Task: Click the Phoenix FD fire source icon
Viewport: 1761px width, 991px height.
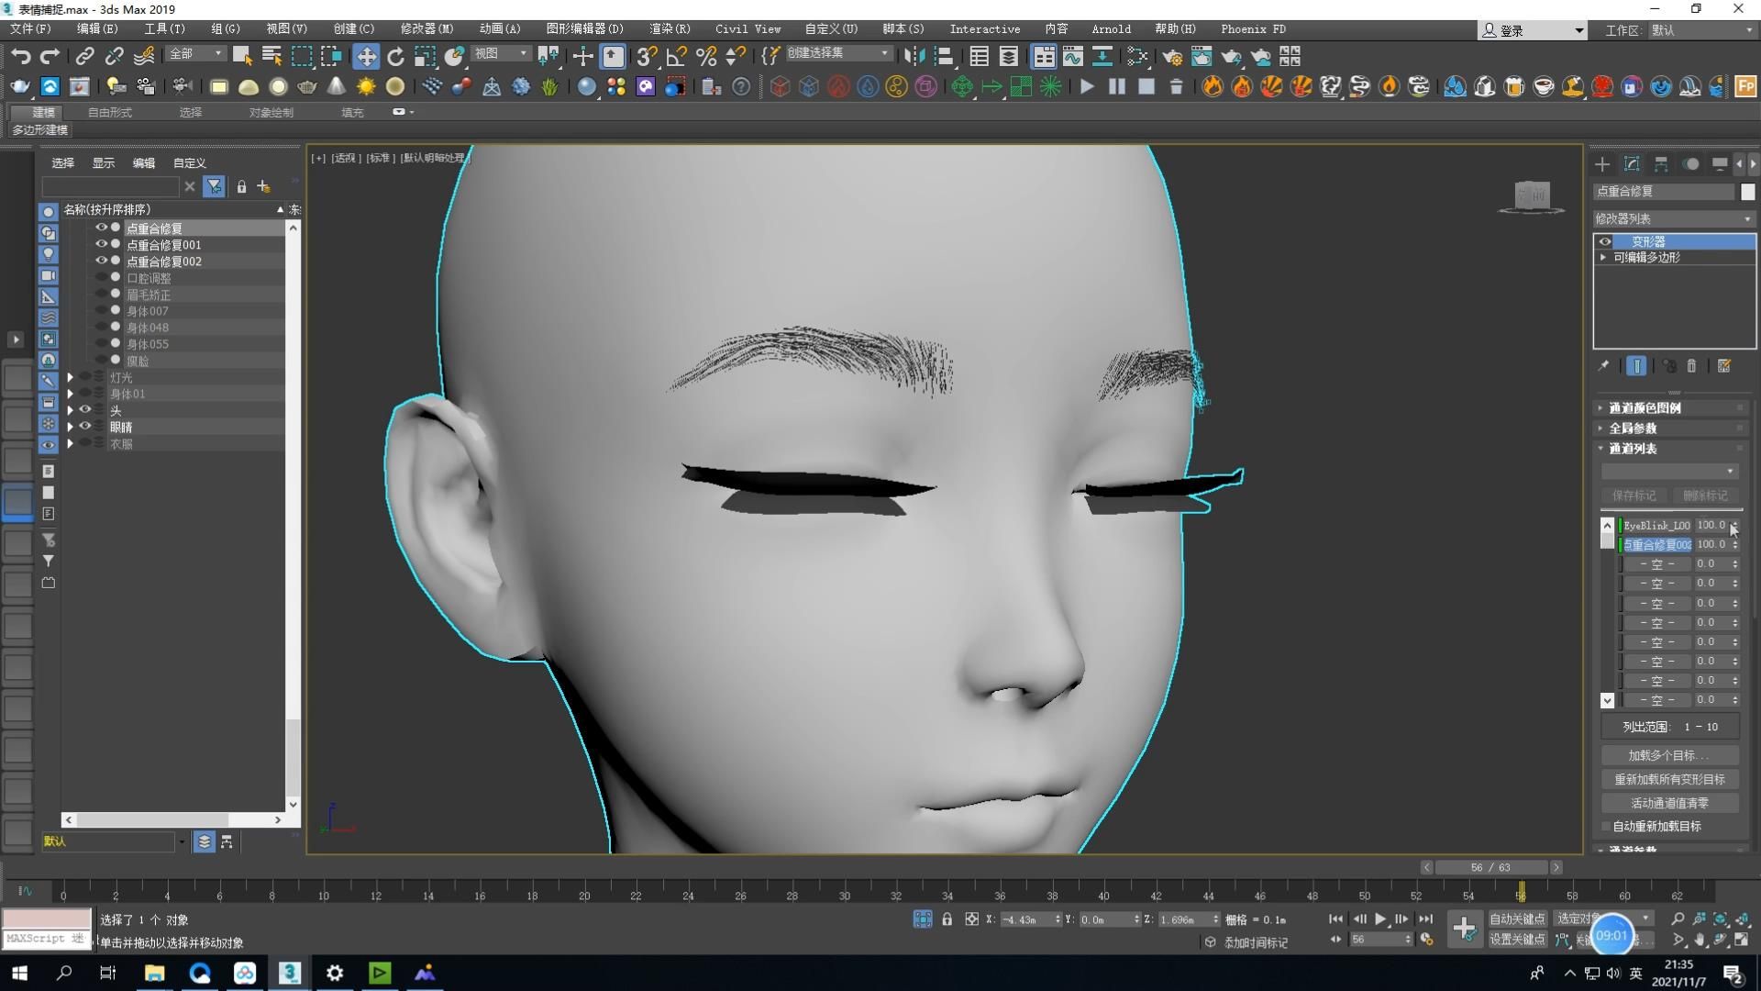Action: 1213,87
